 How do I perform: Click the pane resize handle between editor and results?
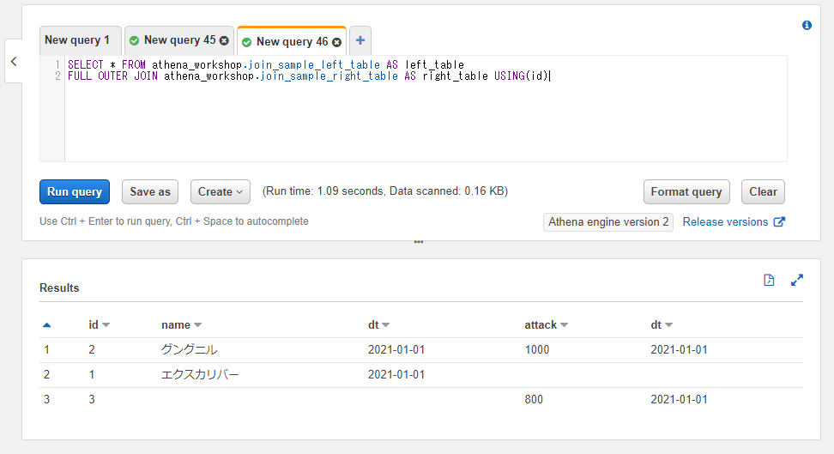(x=419, y=242)
